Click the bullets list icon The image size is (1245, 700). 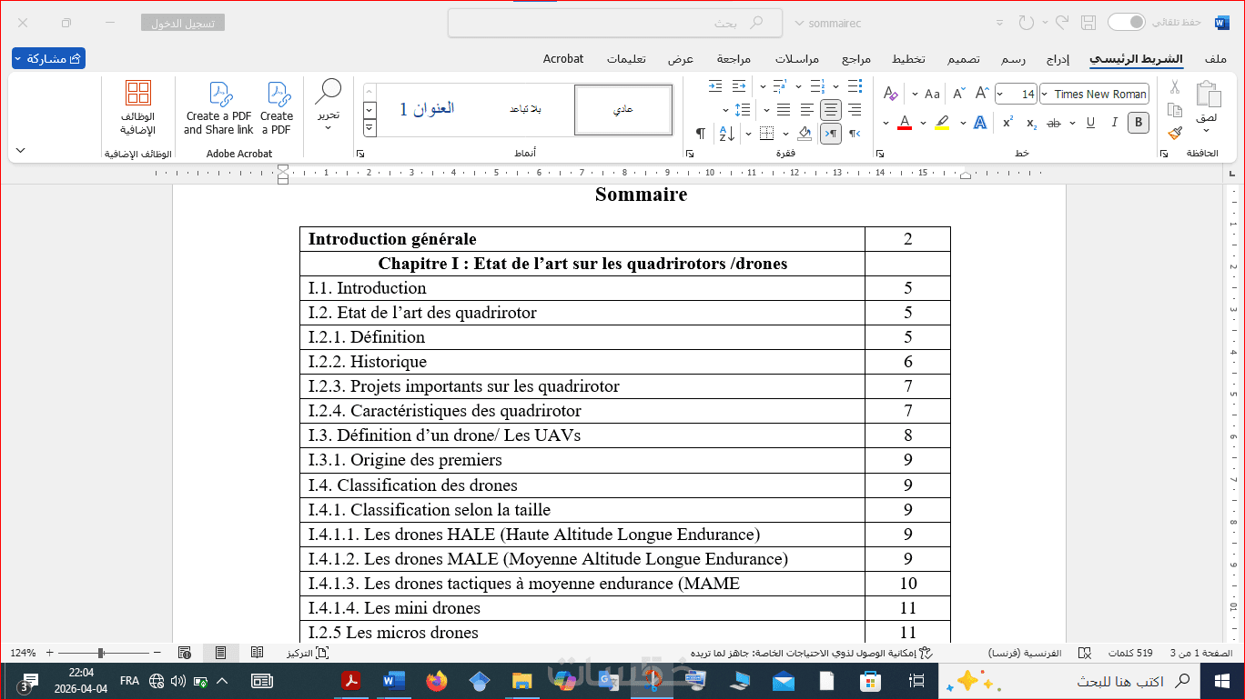[854, 86]
